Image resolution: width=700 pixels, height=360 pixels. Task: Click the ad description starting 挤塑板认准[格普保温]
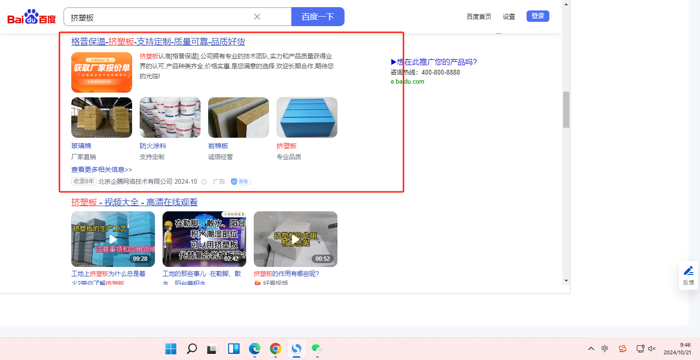(x=237, y=66)
